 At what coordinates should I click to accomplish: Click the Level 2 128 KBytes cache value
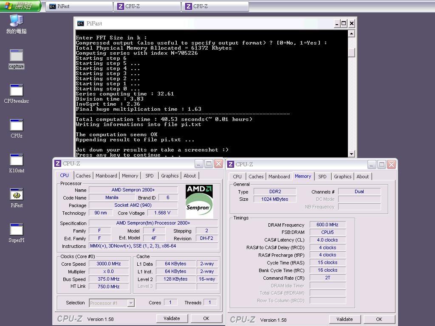pos(175,279)
